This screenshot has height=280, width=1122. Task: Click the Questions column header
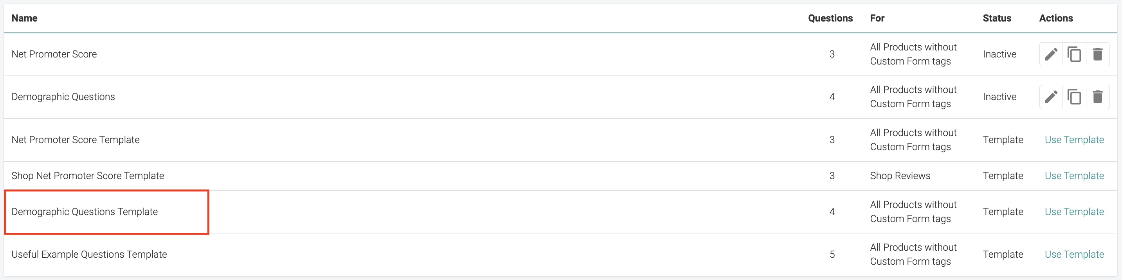(x=830, y=18)
